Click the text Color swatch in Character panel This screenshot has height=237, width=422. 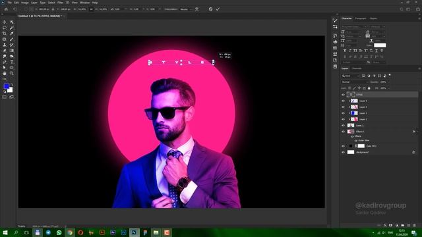[380, 45]
